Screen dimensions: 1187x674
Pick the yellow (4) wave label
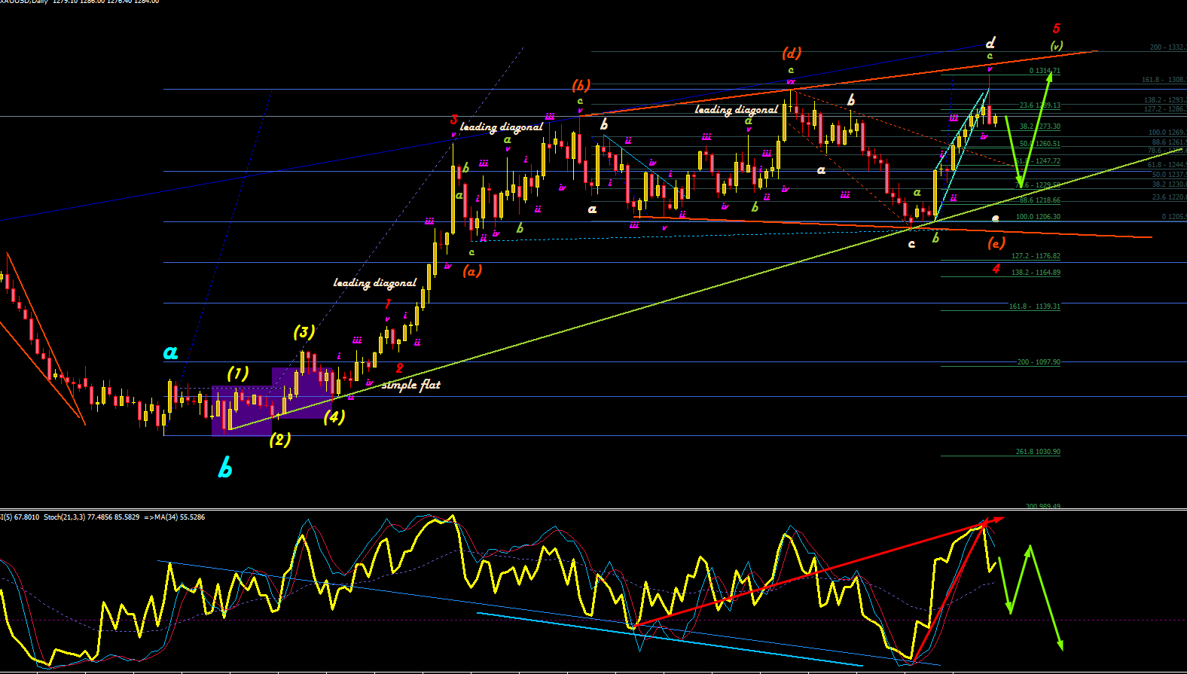coord(334,416)
